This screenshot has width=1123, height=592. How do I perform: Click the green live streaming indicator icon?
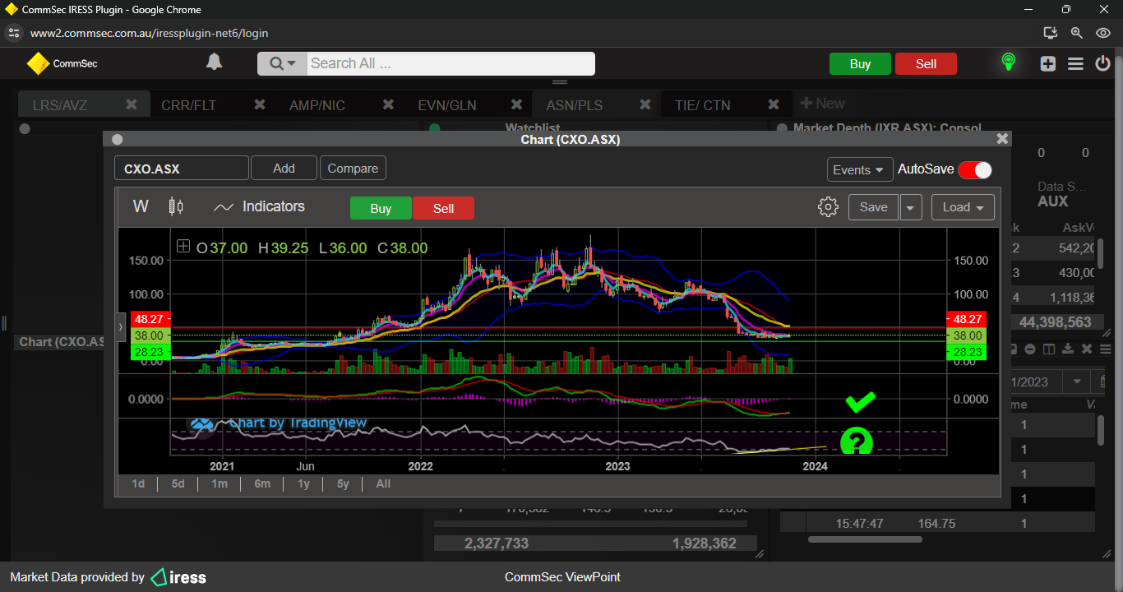click(1008, 62)
